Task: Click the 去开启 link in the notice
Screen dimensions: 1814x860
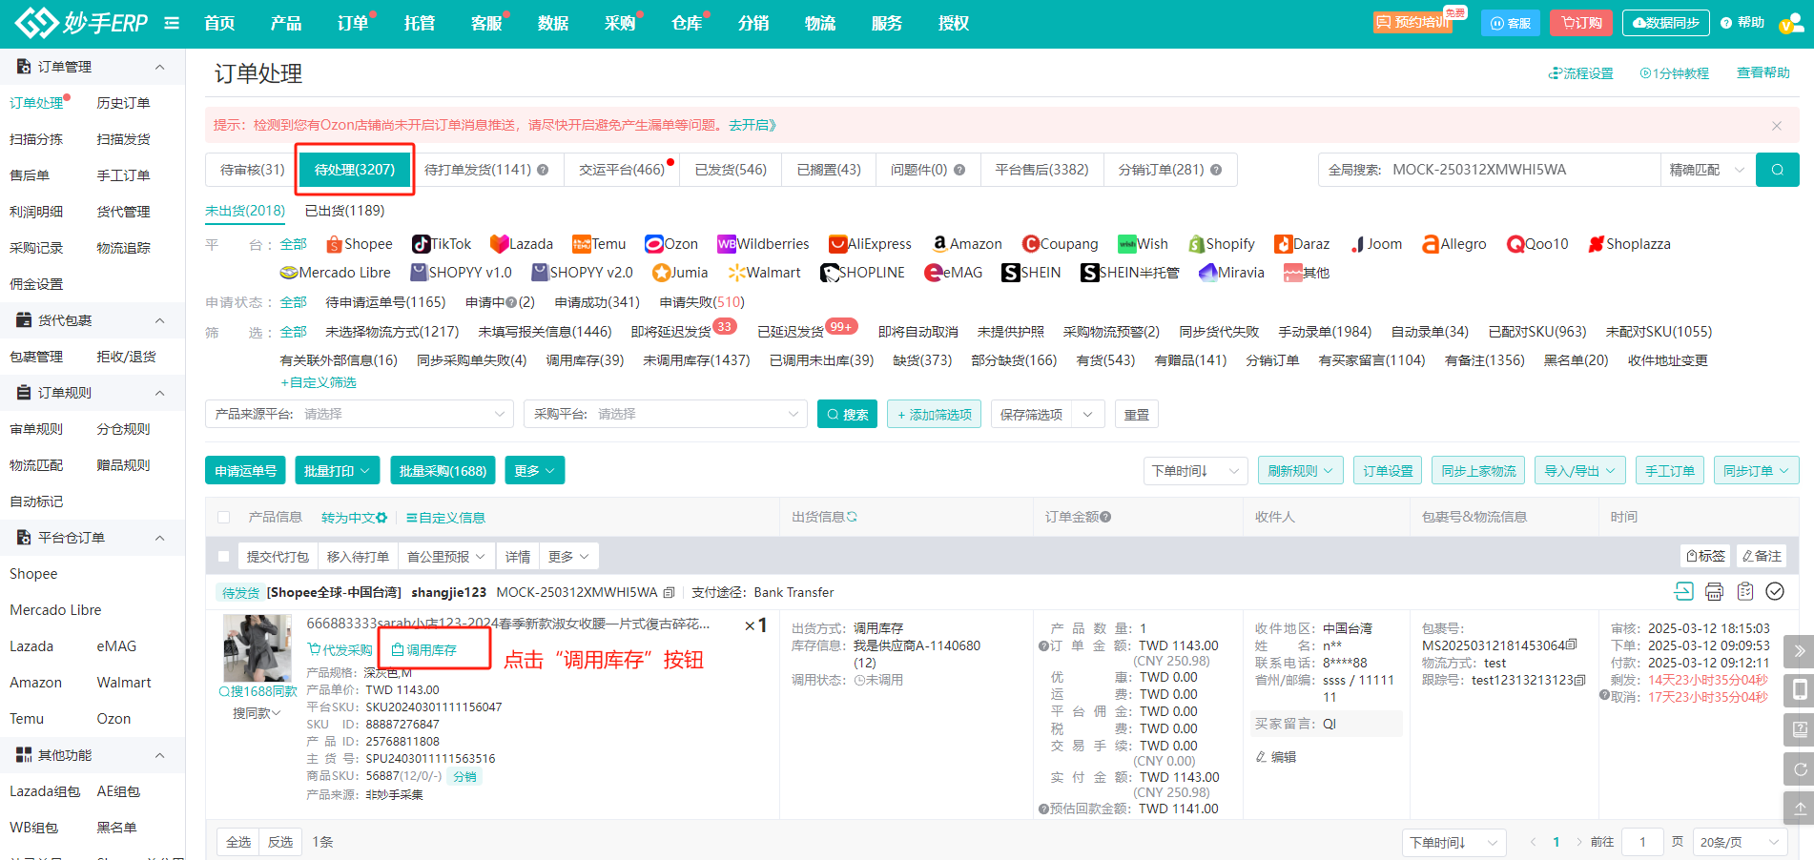Action: click(752, 125)
